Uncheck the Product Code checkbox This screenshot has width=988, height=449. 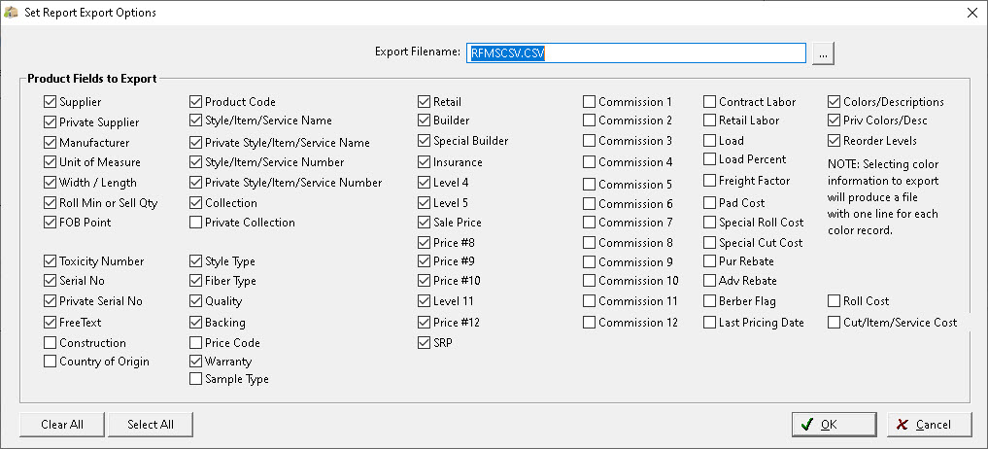coord(196,101)
